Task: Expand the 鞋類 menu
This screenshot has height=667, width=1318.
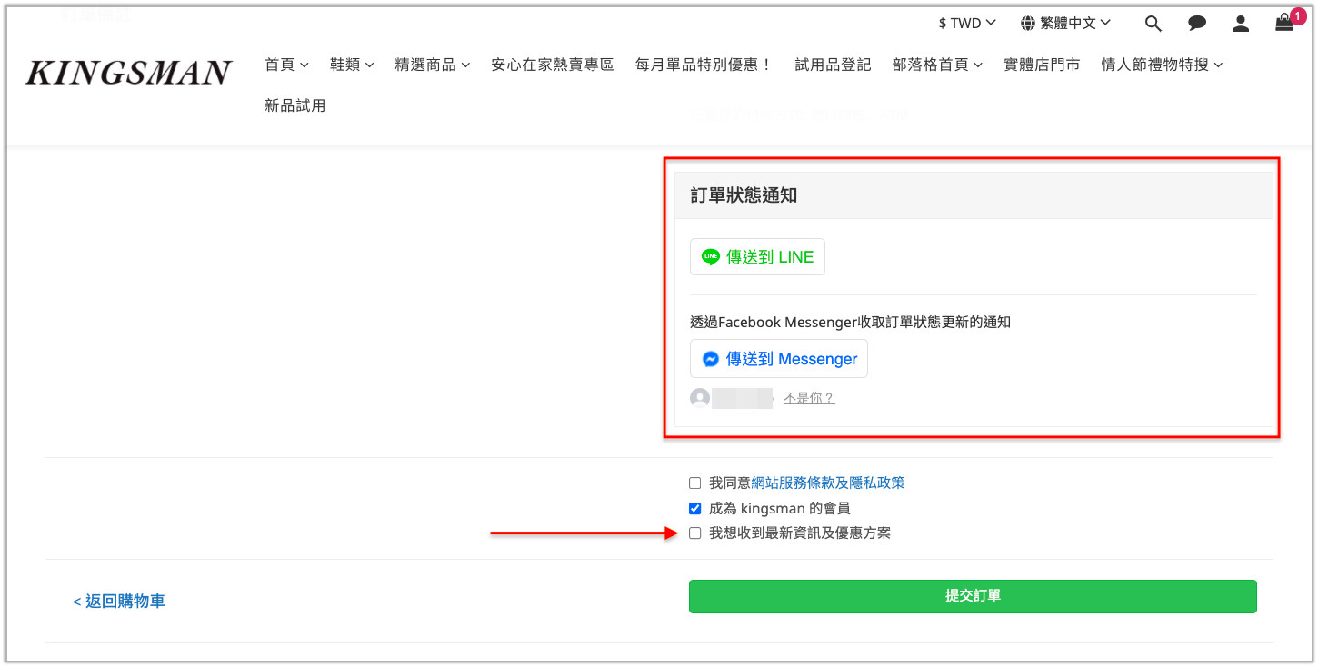Action: [x=352, y=65]
